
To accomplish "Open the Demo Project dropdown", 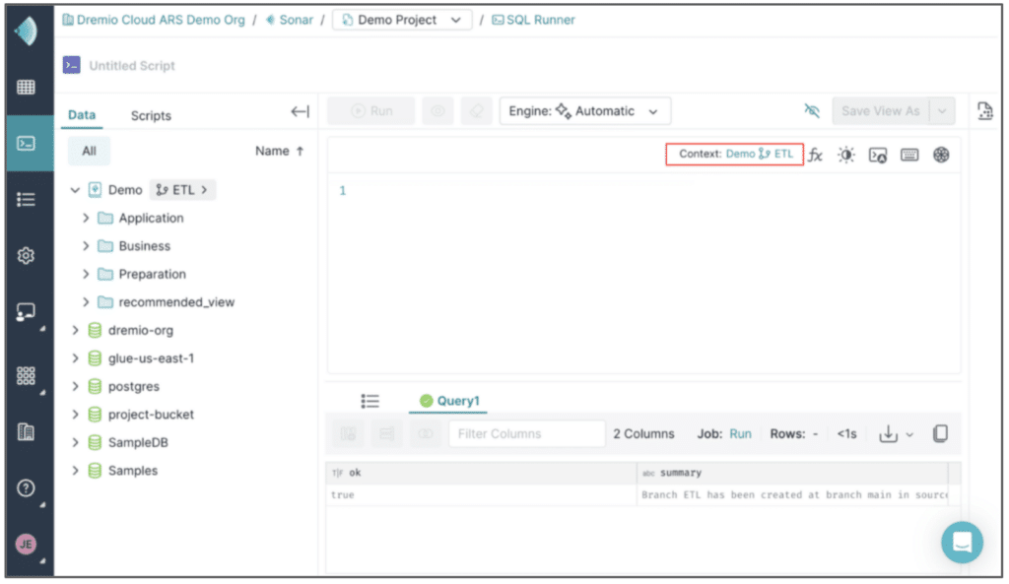I will coord(402,20).
